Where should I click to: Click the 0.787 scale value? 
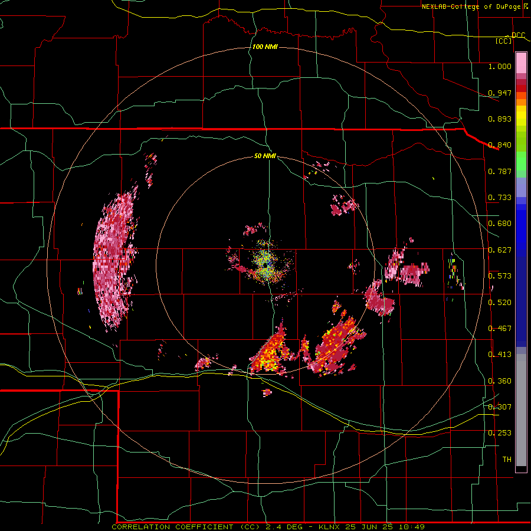[500, 171]
